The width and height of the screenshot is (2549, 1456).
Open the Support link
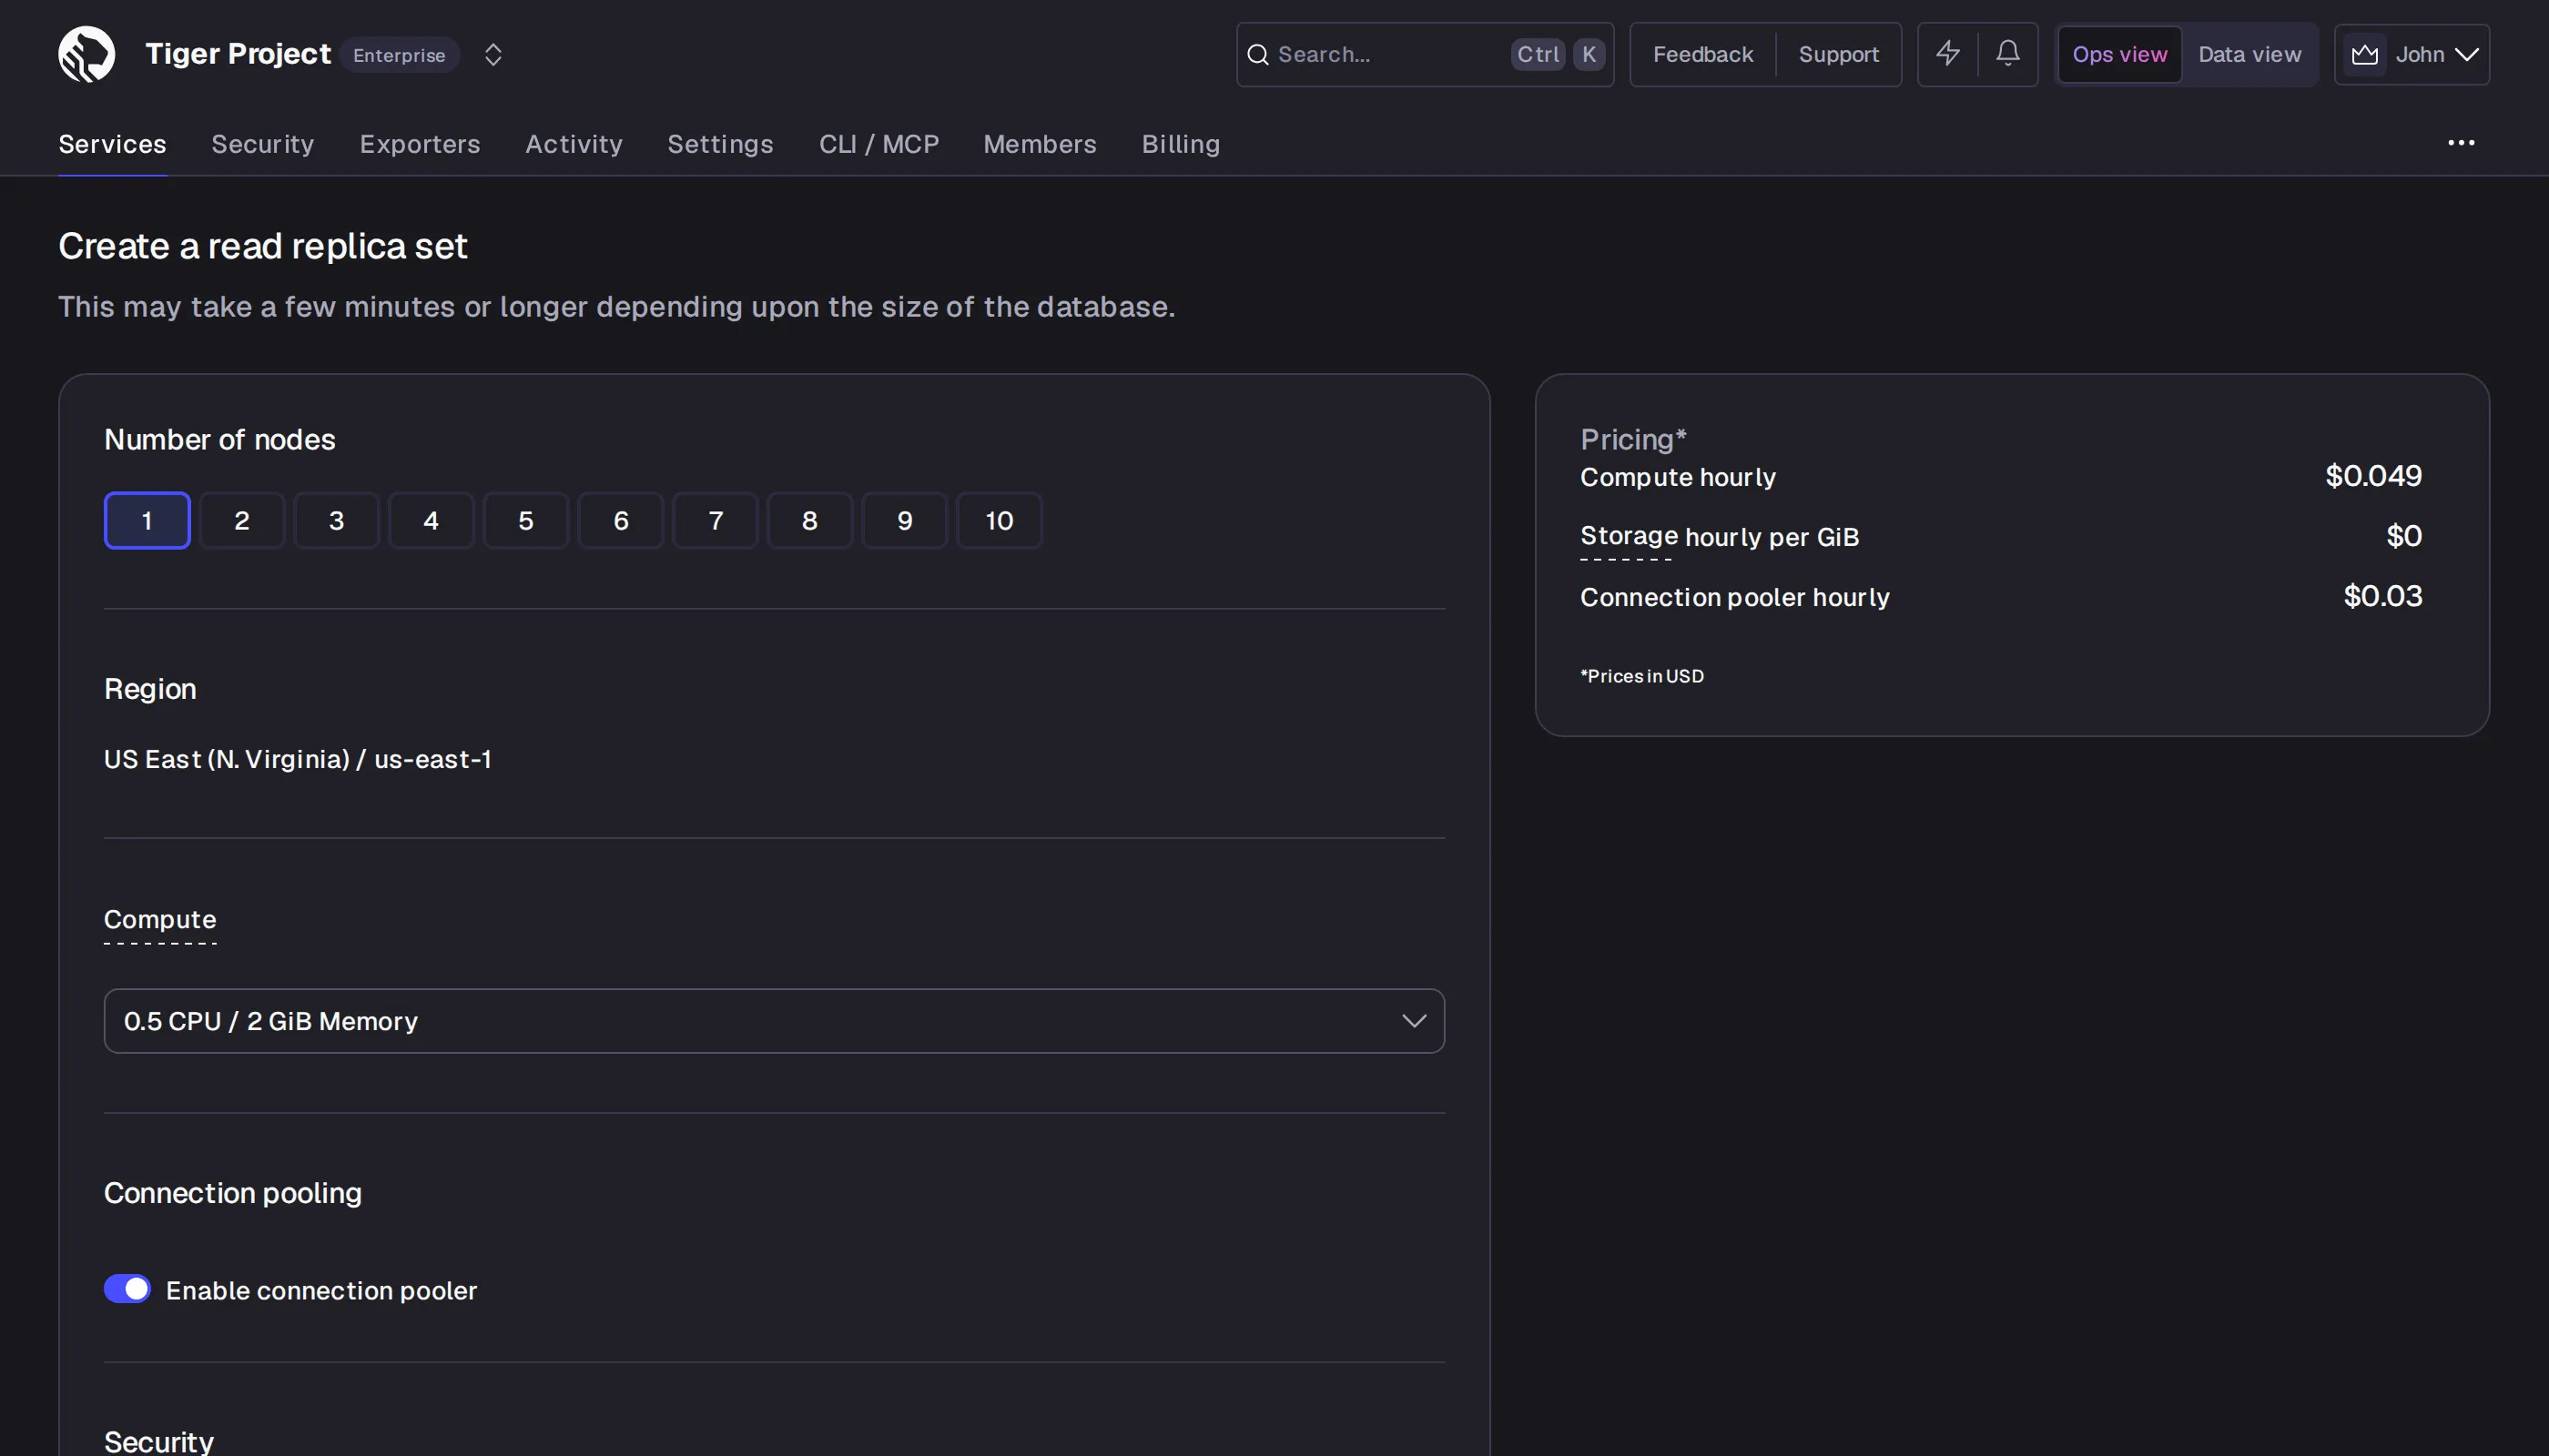[x=1838, y=54]
